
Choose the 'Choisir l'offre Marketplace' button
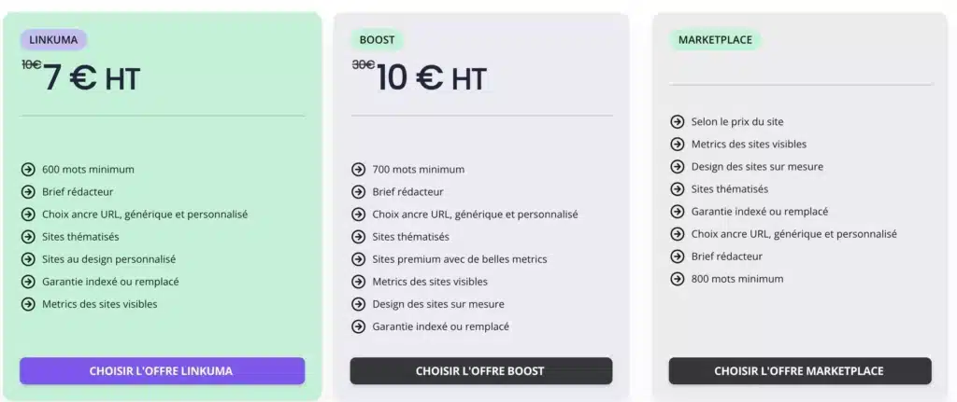point(799,371)
